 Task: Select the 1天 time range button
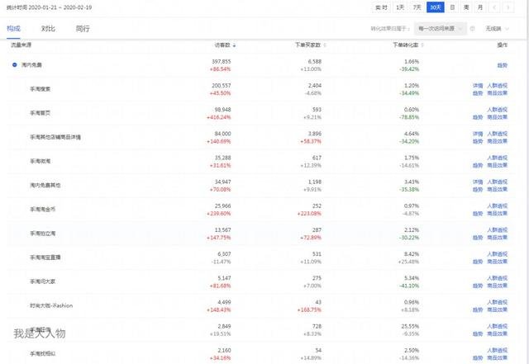(x=400, y=7)
